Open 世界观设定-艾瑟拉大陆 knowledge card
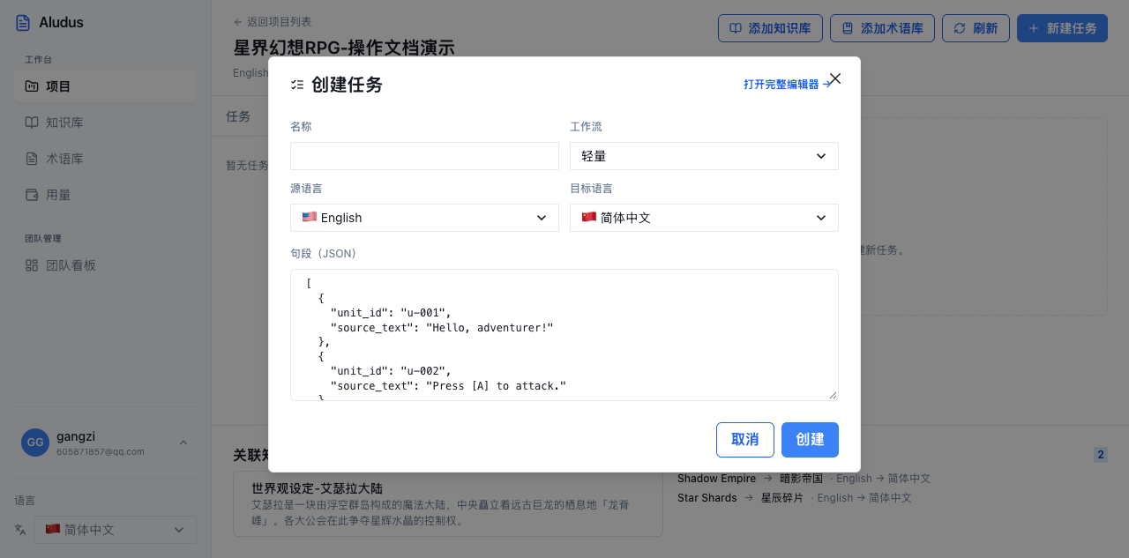Screen dimensions: 1129x558 click(x=448, y=503)
